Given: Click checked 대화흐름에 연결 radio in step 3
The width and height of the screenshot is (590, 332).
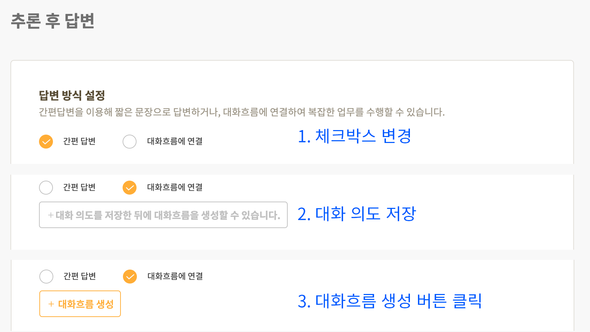Looking at the screenshot, I should pyautogui.click(x=130, y=277).
